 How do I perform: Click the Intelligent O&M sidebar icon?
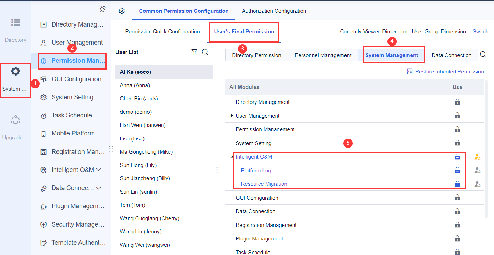point(44,170)
